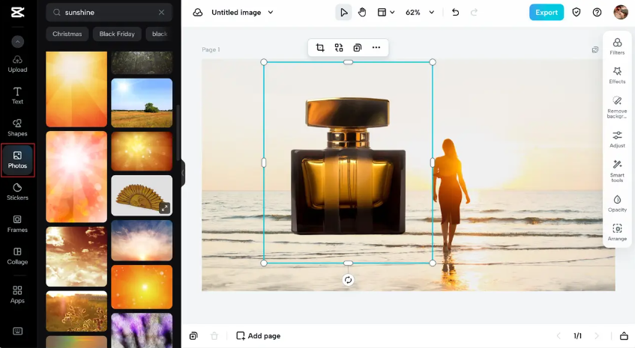Clear the sunshine search text
Viewport: 635px width, 348px height.
coord(162,13)
